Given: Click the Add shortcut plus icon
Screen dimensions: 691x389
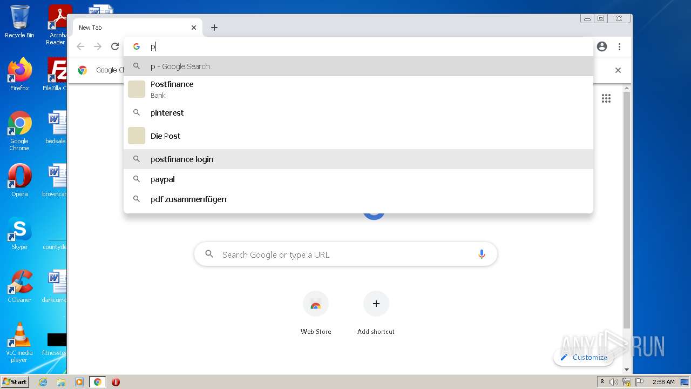Looking at the screenshot, I should coord(376,304).
